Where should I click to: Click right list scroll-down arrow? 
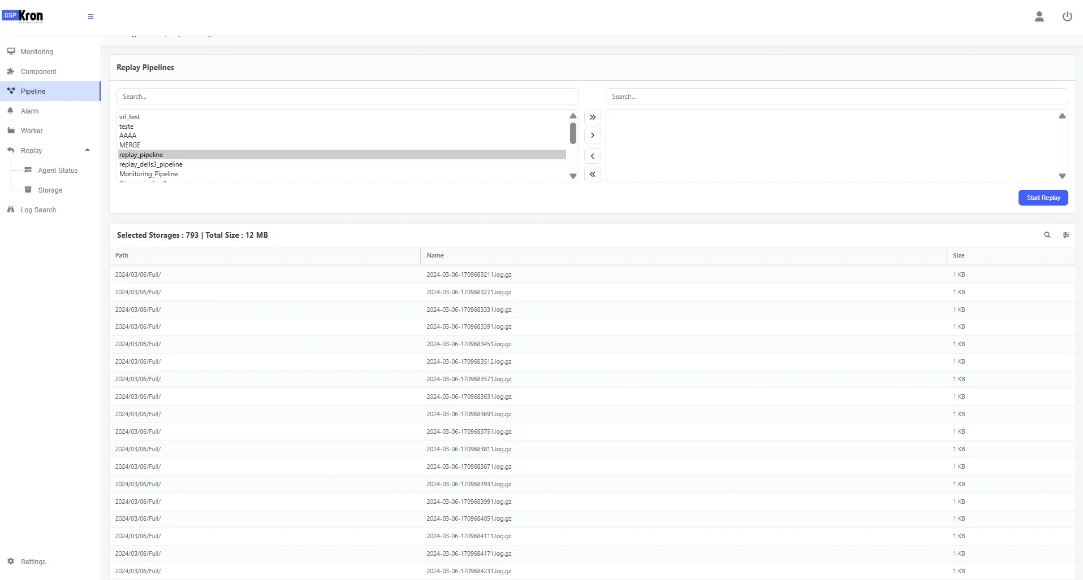(1062, 176)
